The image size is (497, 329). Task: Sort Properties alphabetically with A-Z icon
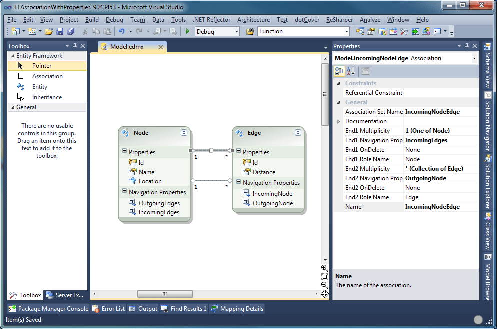[x=350, y=71]
